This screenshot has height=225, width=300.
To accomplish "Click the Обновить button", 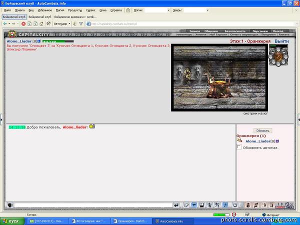I will pos(262,130).
